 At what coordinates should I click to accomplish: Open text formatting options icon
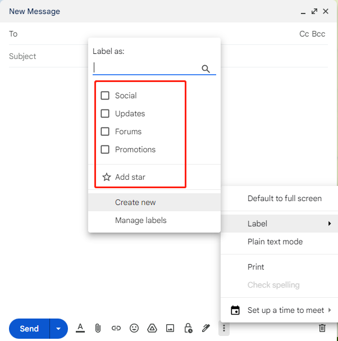(x=80, y=328)
